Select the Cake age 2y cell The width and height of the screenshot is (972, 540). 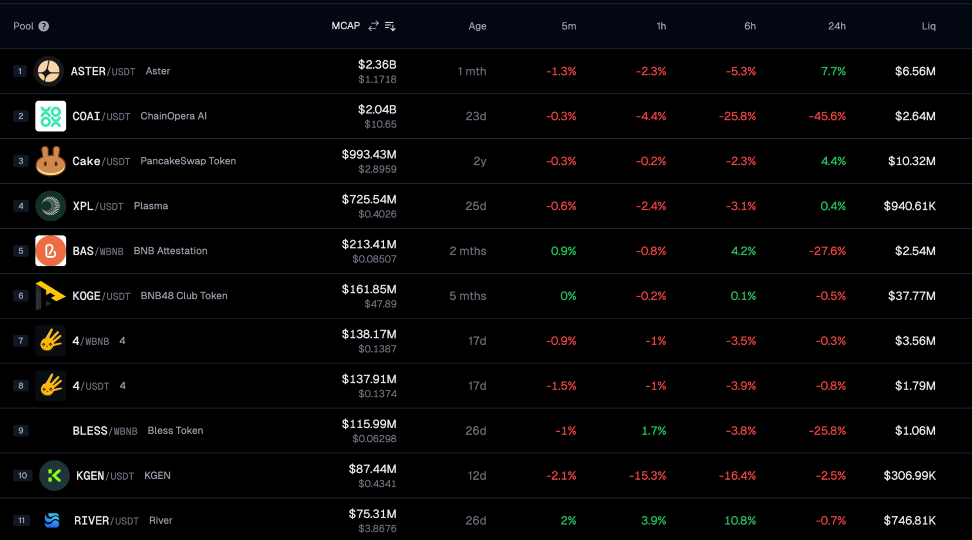(480, 161)
